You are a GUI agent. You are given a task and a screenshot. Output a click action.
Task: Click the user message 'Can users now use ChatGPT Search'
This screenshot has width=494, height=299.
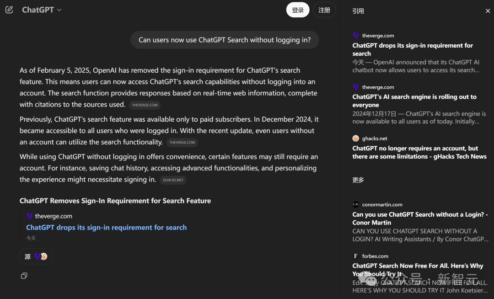click(225, 40)
